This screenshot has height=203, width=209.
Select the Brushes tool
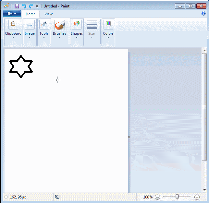[59, 25]
